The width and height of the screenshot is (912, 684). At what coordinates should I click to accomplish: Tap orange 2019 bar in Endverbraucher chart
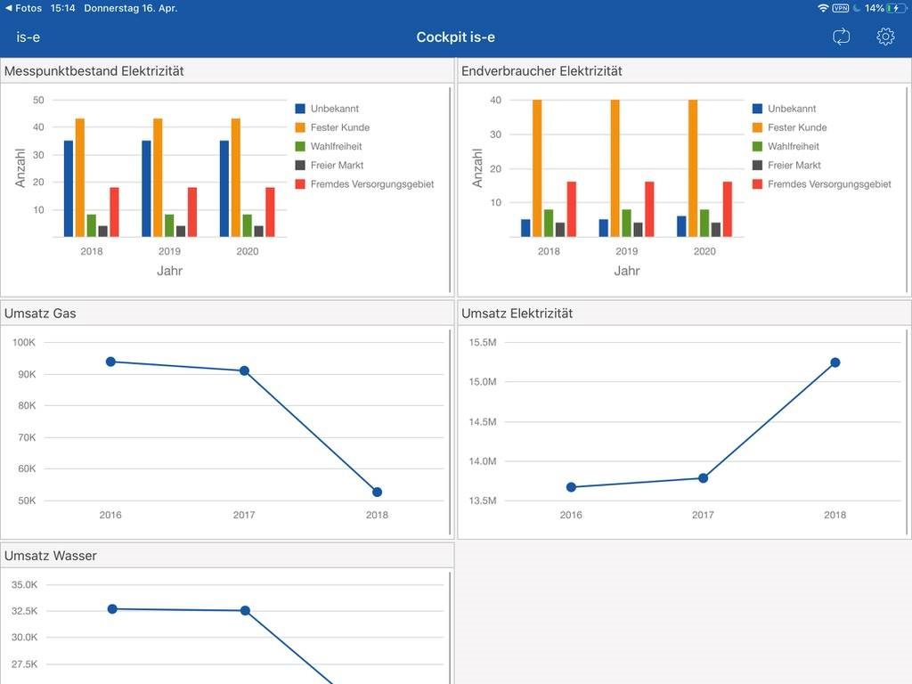pos(615,168)
